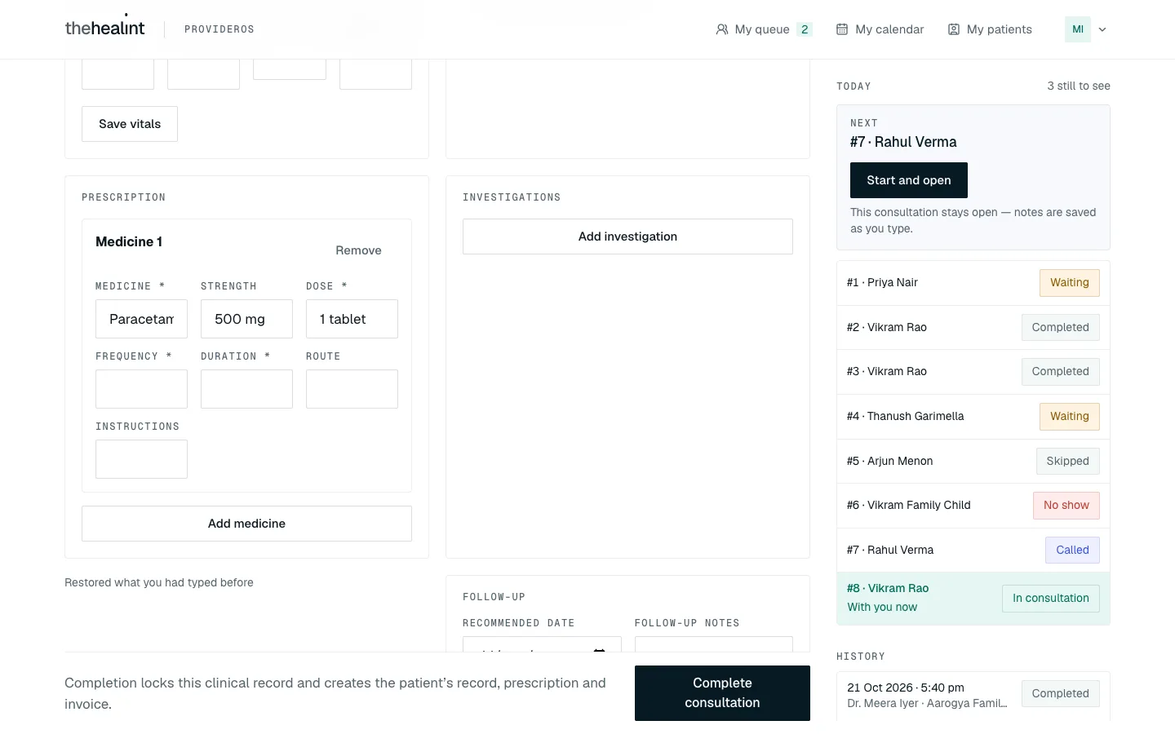The height and width of the screenshot is (734, 1175).
Task: Click the My patients icon
Action: 954,29
